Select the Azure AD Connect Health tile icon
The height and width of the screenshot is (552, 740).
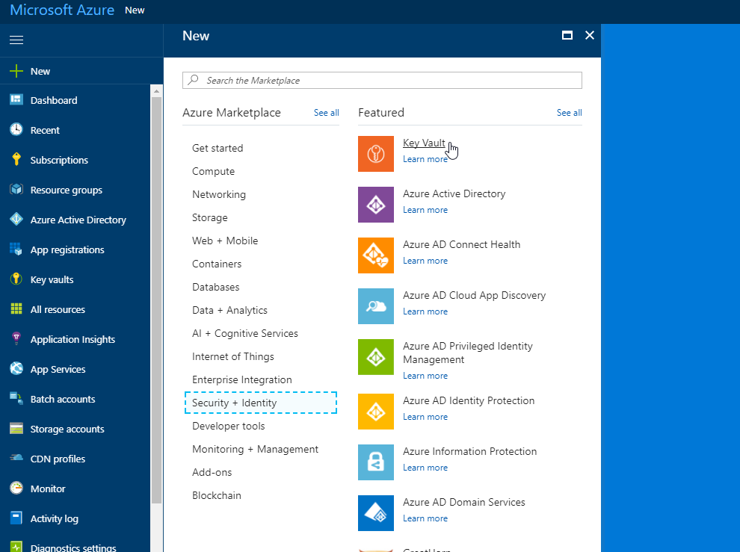coord(375,255)
